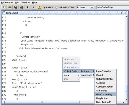Screen dimensions: 129x105
Task: Open the Window menu
Action: tap(26, 3)
